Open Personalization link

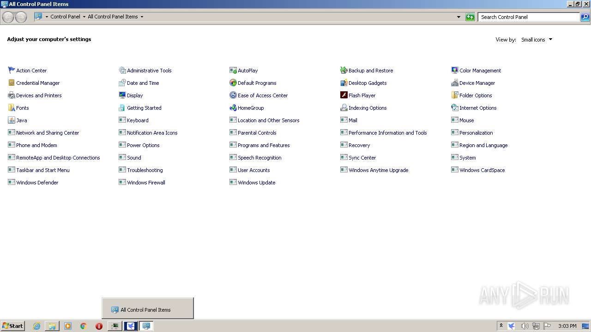(476, 133)
